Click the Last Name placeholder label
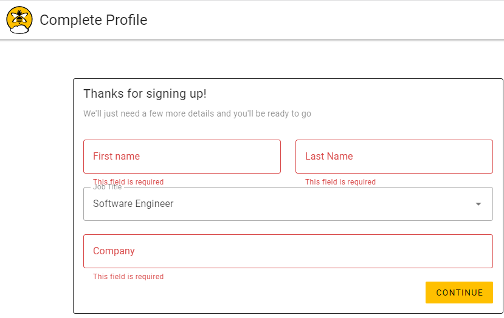The image size is (504, 318). (329, 157)
